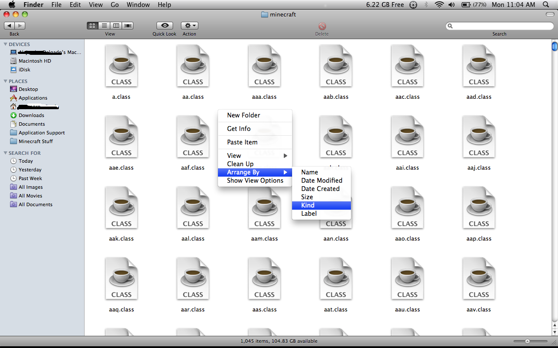
Task: Arrange by Date Modified
Action: coord(321,181)
